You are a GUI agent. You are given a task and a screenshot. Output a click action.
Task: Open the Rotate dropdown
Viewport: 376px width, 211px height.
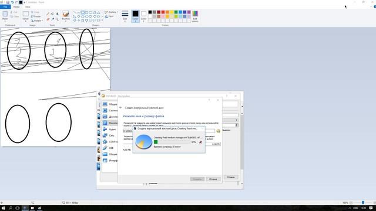tap(36, 21)
